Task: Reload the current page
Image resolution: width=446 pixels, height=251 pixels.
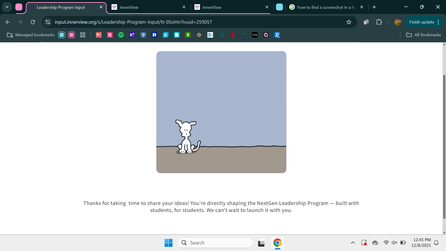Action: click(x=33, y=22)
